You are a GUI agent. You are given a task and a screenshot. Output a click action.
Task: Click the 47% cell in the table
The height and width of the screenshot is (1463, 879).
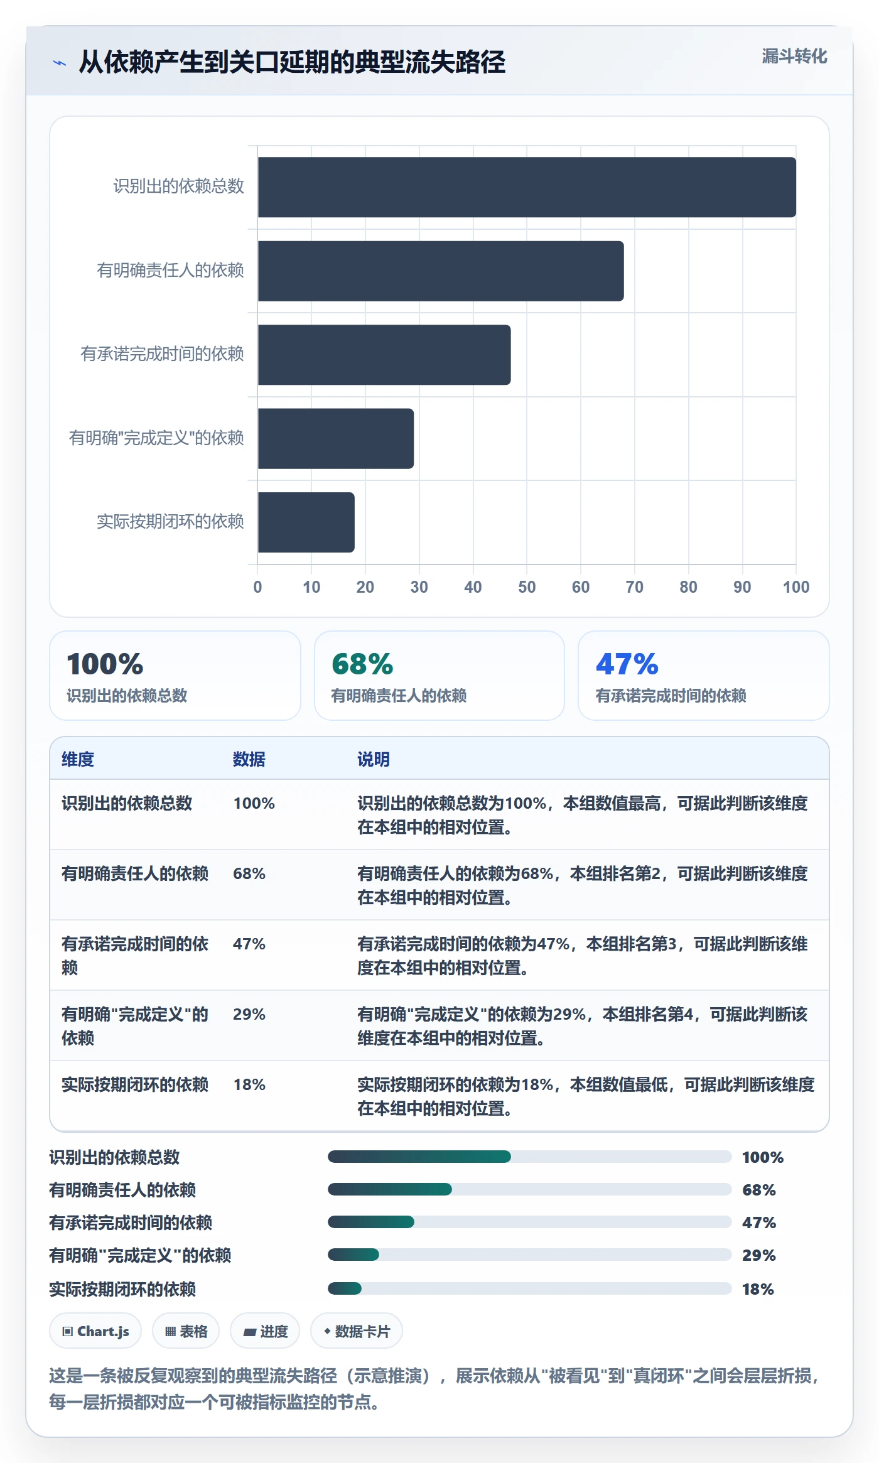[x=249, y=944]
